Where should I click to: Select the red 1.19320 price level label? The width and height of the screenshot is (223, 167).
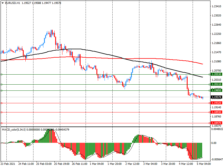point(216,103)
